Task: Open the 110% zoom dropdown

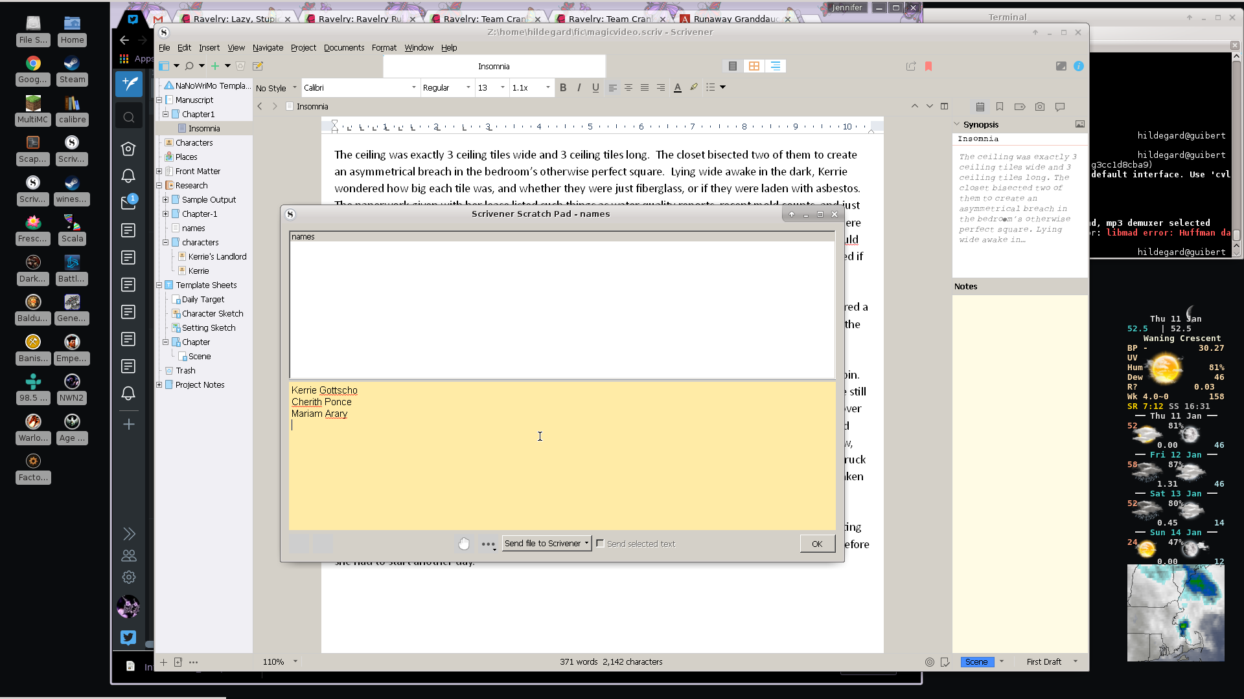Action: pos(280,662)
